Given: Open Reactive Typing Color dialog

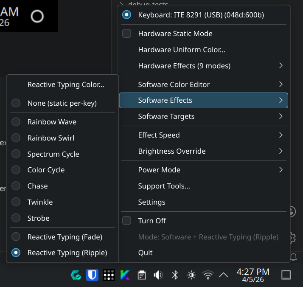Looking at the screenshot, I should point(62,84).
